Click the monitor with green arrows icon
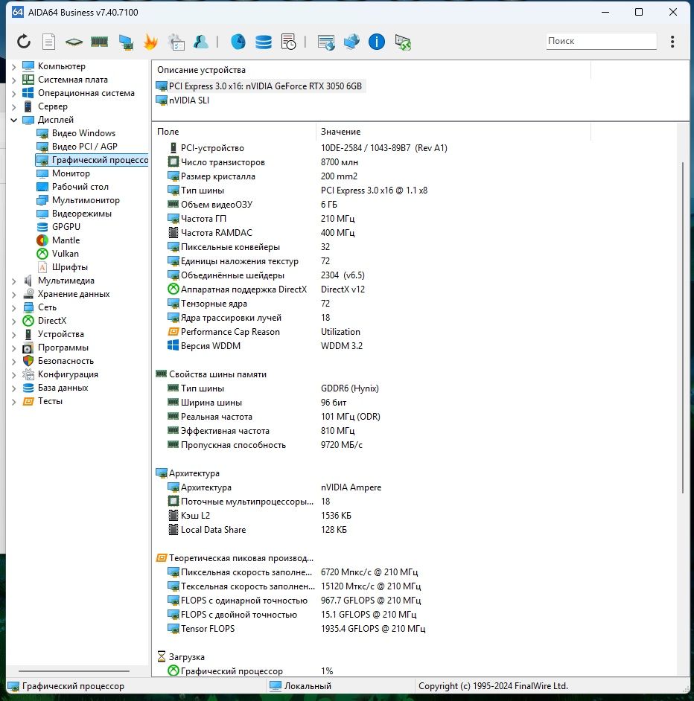Image resolution: width=694 pixels, height=701 pixels. coord(403,42)
